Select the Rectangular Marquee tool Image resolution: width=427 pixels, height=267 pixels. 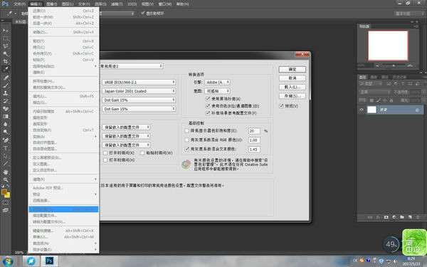6,38
